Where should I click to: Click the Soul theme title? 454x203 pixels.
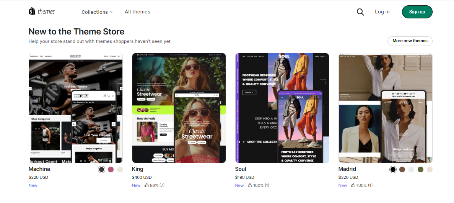241,169
